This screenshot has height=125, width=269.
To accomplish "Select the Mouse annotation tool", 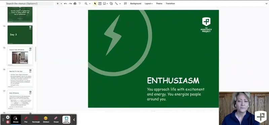I will 16,119.
